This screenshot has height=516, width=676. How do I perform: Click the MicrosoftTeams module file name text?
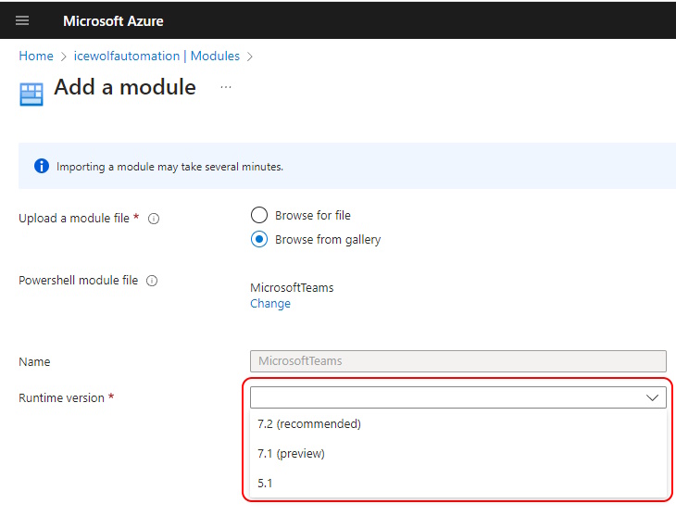pyautogui.click(x=292, y=288)
